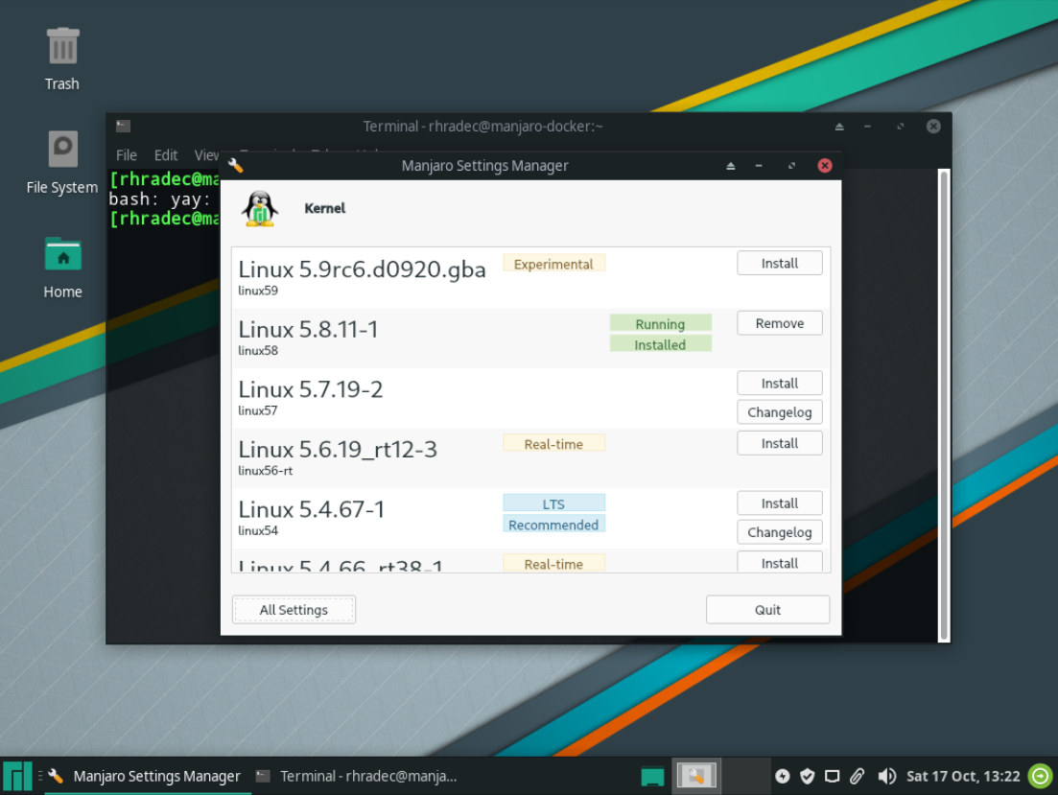Open the Manjaro start menu logo

coord(17,776)
